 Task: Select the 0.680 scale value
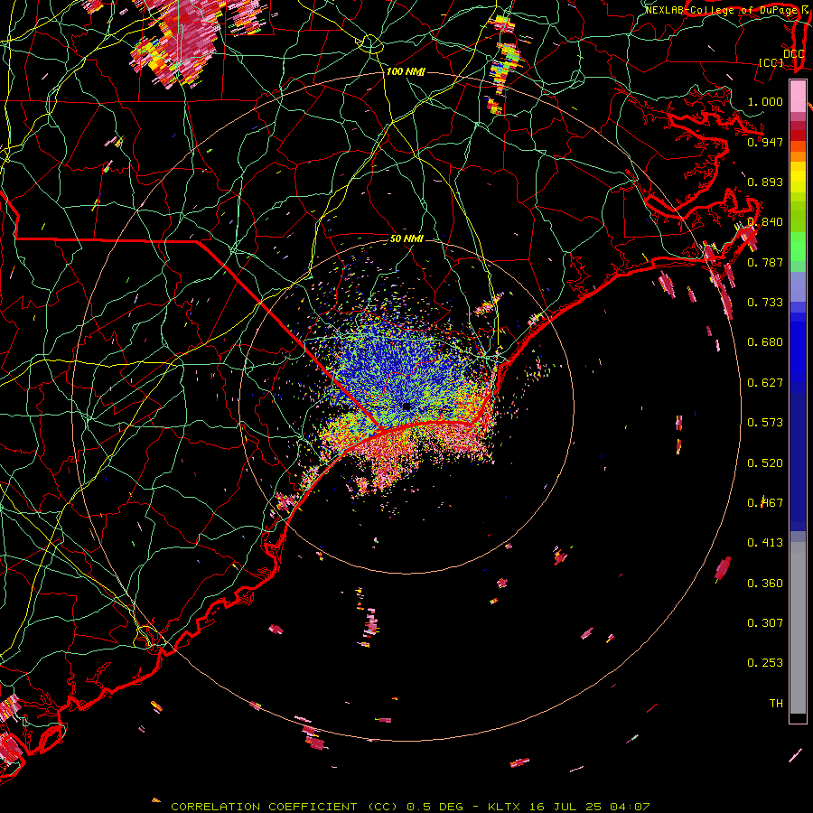765,342
